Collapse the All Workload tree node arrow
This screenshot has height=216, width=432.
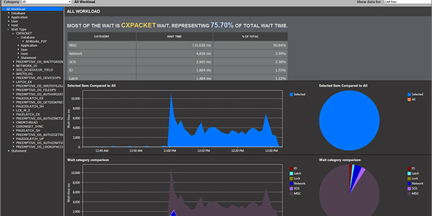(x=3, y=9)
